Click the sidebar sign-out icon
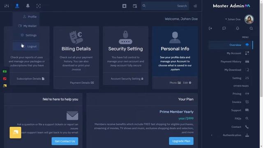 click(x=210, y=28)
